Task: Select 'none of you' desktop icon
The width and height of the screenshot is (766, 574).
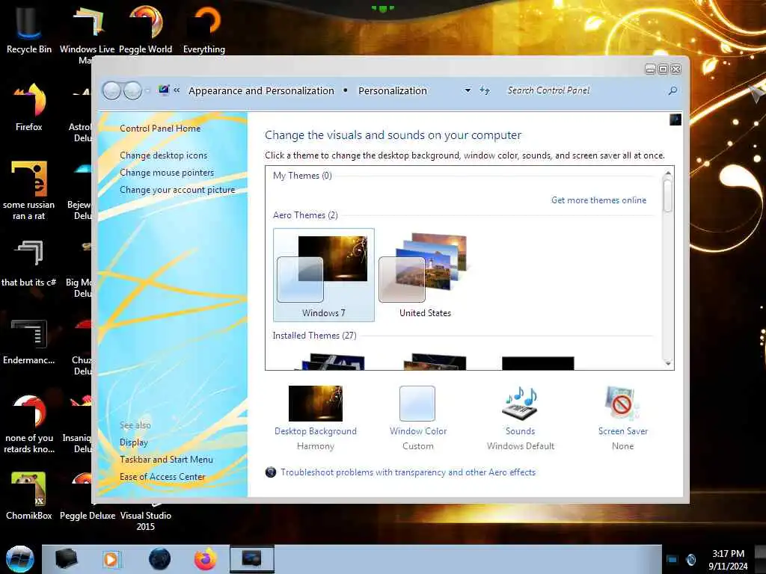Action: tap(29, 424)
